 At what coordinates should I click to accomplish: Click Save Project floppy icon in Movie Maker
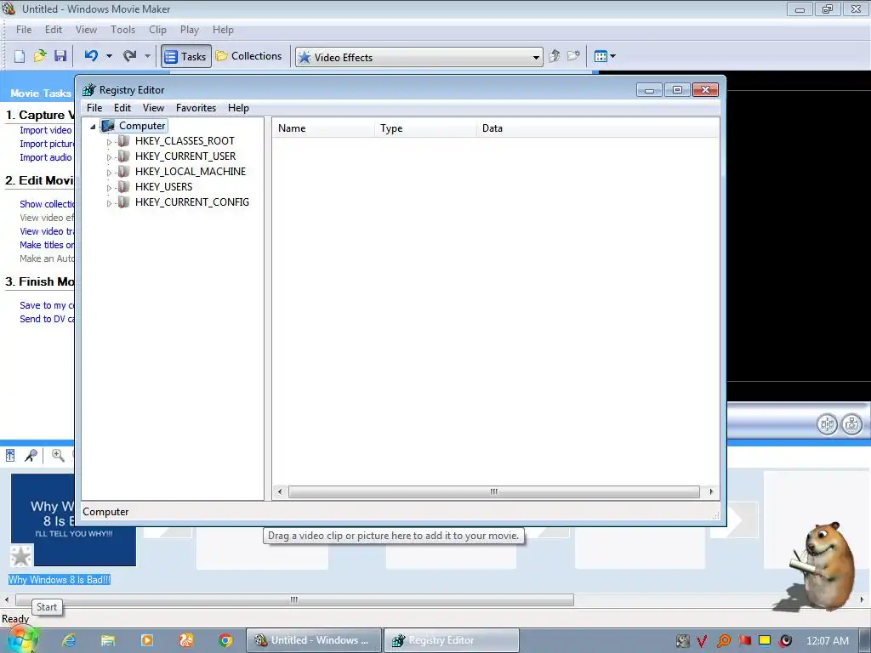coord(60,56)
